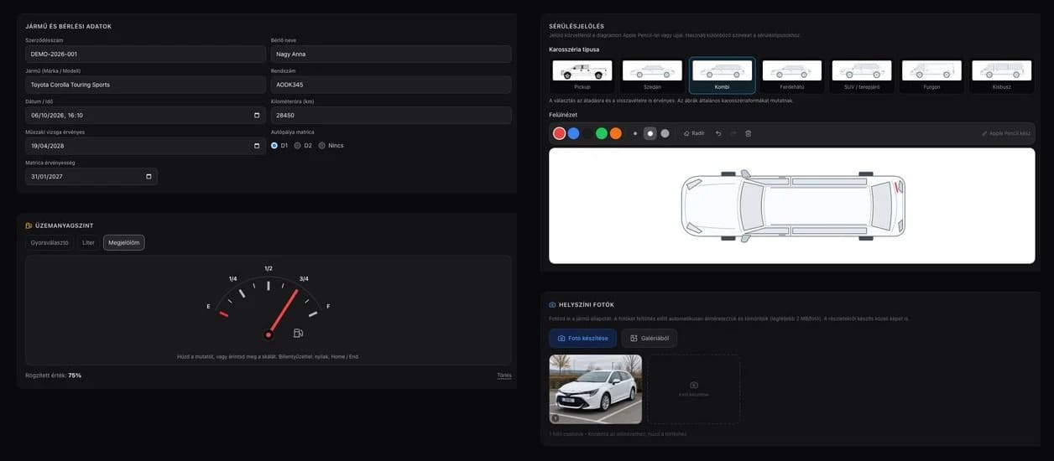Open the Műszaki vizsga date picker
Screen dimensions: 1054x461
(x=257, y=146)
